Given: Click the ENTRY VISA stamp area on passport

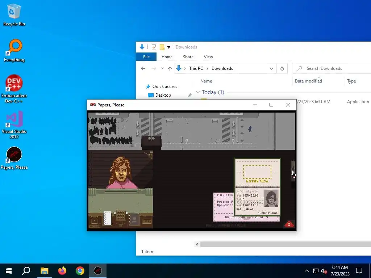Looking at the screenshot, I should coord(257,172).
